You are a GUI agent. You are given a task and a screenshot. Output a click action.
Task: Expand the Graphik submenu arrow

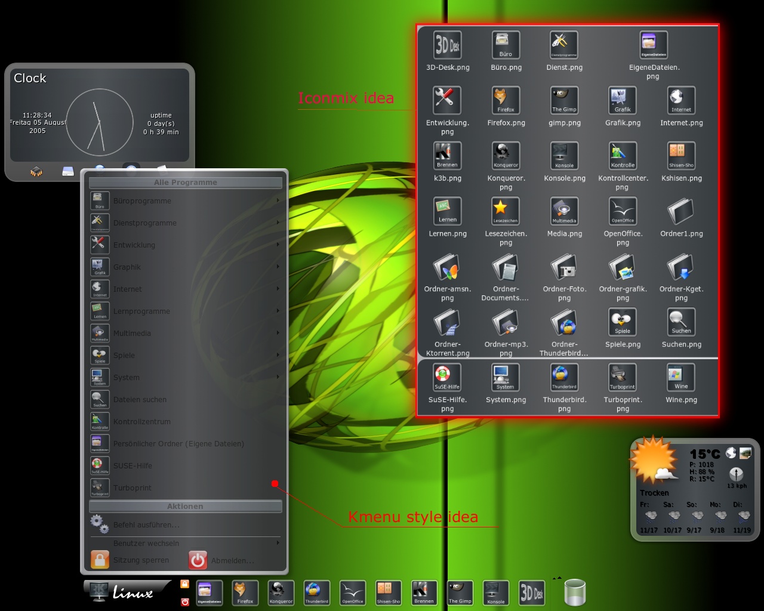278,267
